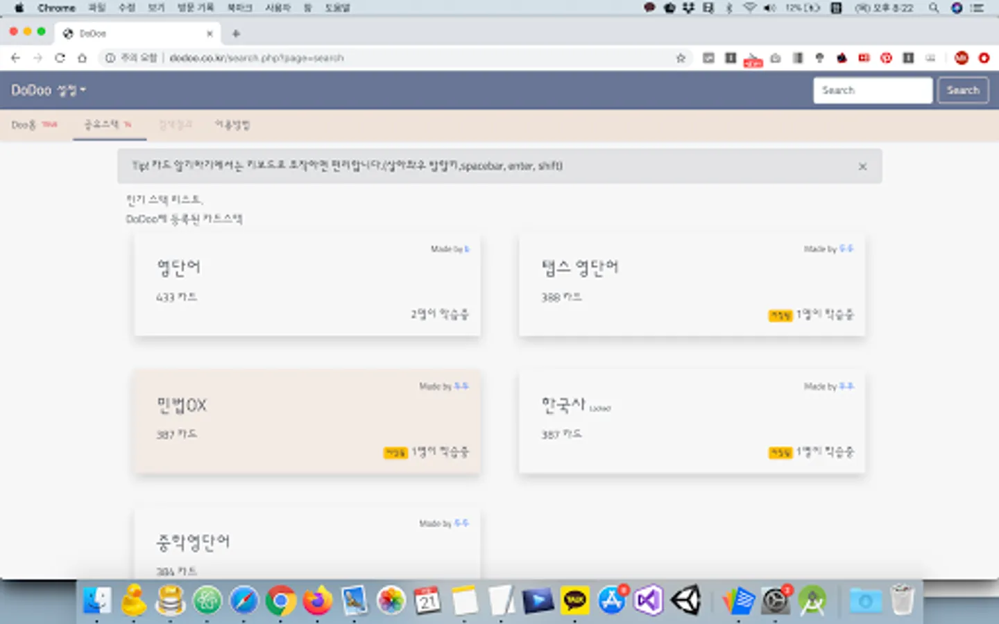999x624 pixels.
Task: Launch Unity from the Dock
Action: click(685, 600)
